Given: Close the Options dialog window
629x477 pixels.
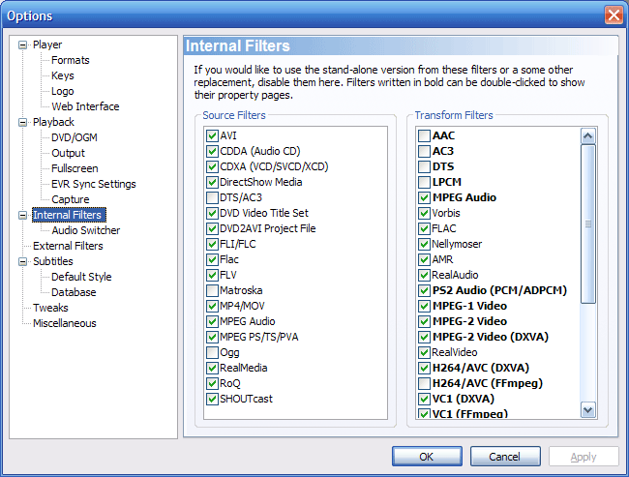Looking at the screenshot, I should pyautogui.click(x=613, y=15).
